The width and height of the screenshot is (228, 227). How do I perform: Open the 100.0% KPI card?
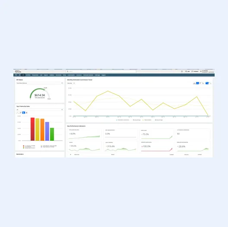click(x=157, y=147)
